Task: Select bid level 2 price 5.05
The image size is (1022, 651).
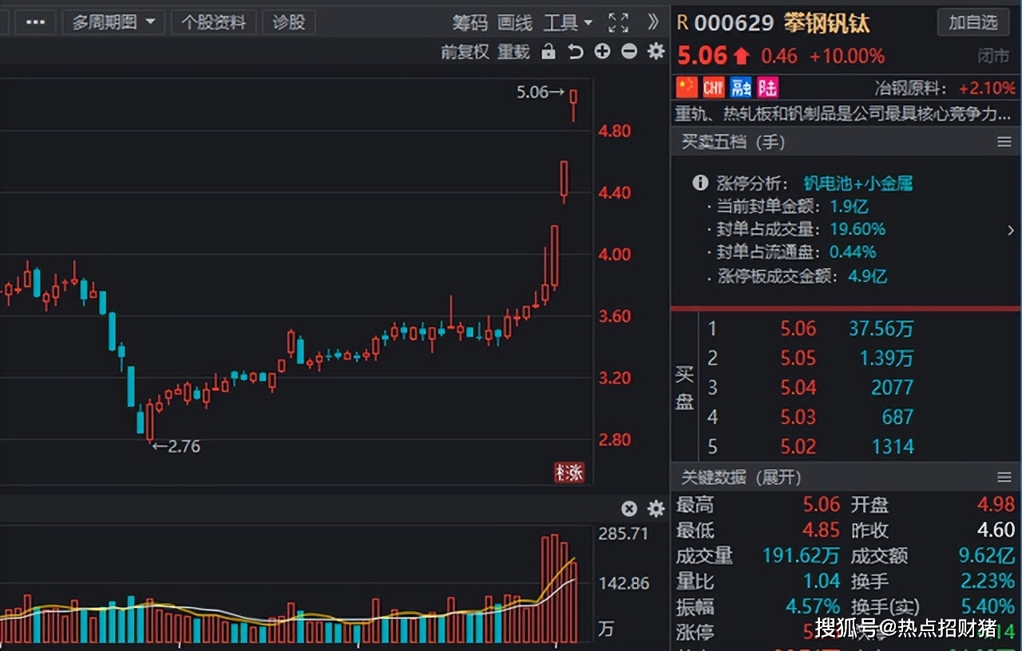Action: click(x=798, y=358)
